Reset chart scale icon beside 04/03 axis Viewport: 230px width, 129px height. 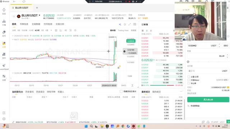coord(132,85)
